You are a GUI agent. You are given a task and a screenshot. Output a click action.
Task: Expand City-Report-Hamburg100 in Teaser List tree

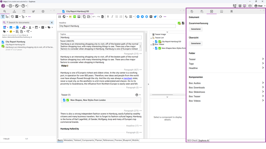pos(153,42)
